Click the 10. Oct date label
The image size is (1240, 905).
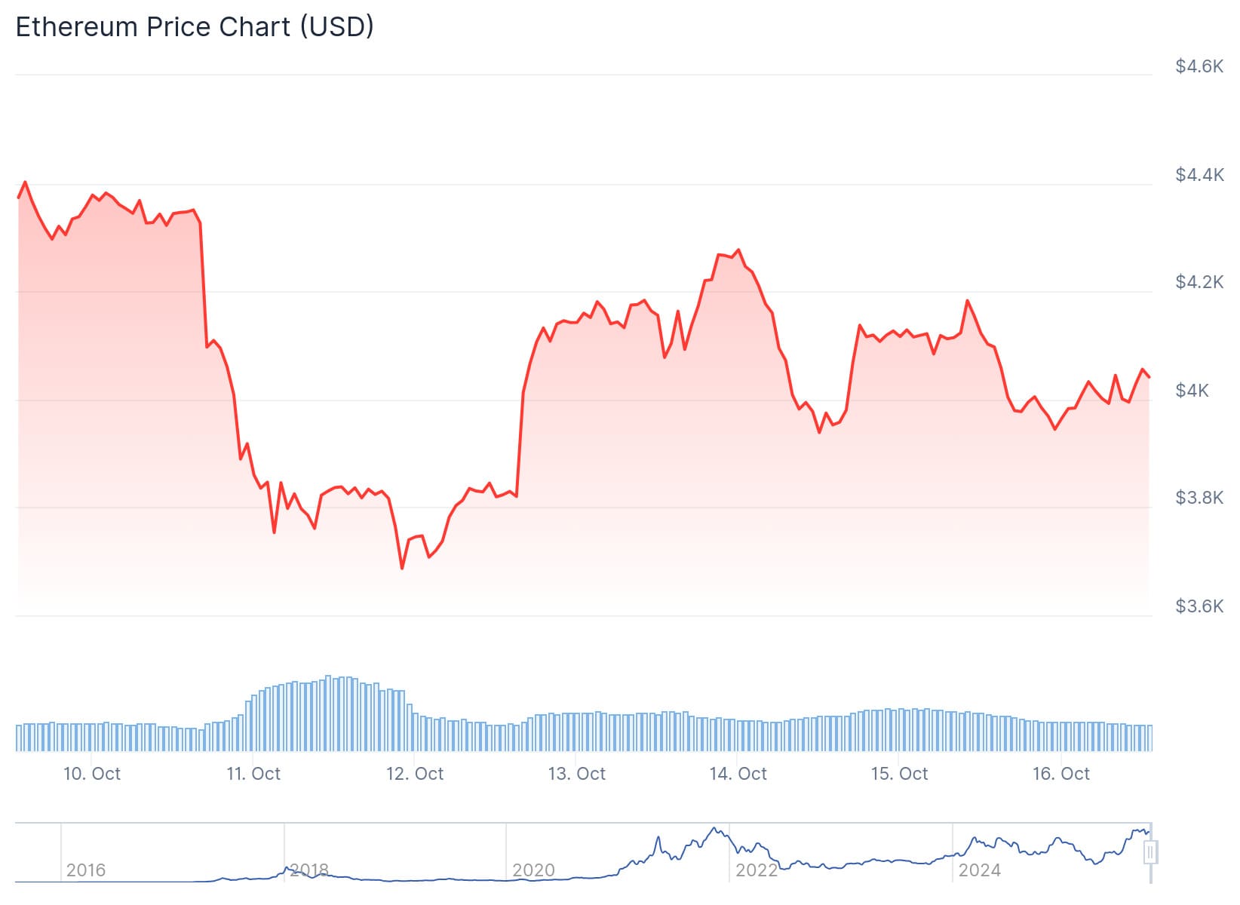[x=92, y=774]
